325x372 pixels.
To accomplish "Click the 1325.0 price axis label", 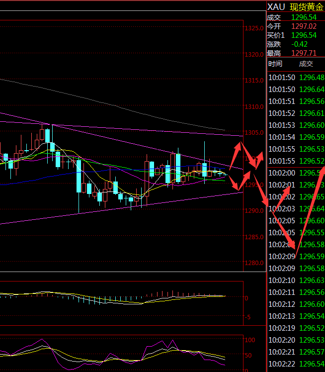I will click(254, 28).
